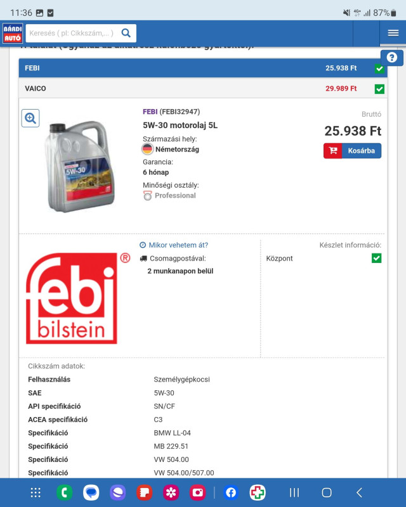Image resolution: width=406 pixels, height=507 pixels.
Task: Add product to cart with Kosárba
Action: tap(352, 151)
